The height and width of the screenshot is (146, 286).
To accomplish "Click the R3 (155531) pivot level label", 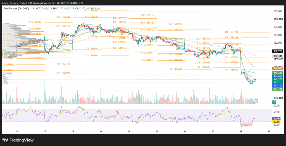I will coord(147,15).
